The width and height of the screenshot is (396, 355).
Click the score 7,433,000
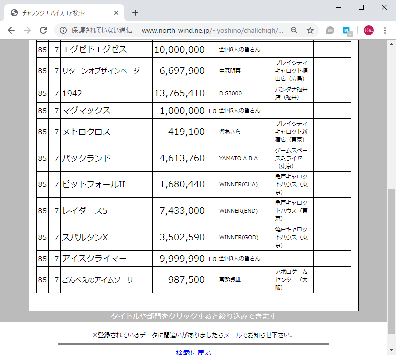coord(182,211)
